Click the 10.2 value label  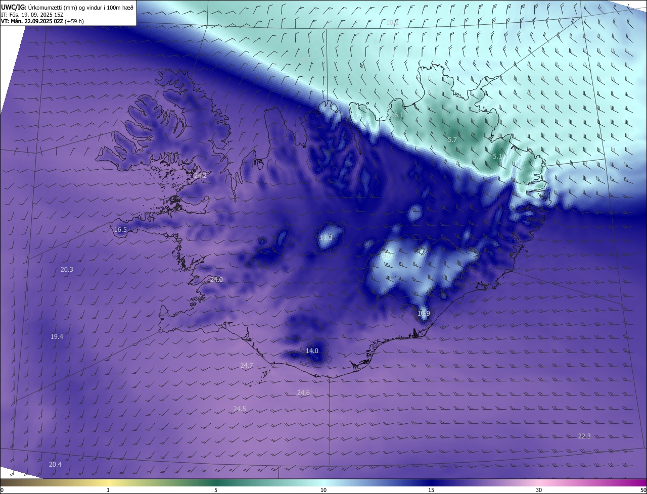(392, 22)
